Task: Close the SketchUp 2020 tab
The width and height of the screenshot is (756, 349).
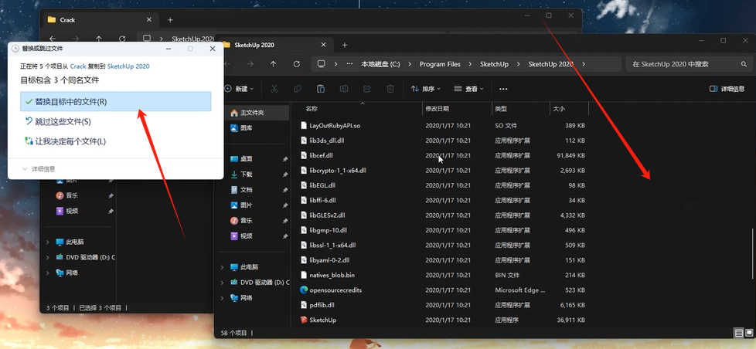Action: point(323,45)
